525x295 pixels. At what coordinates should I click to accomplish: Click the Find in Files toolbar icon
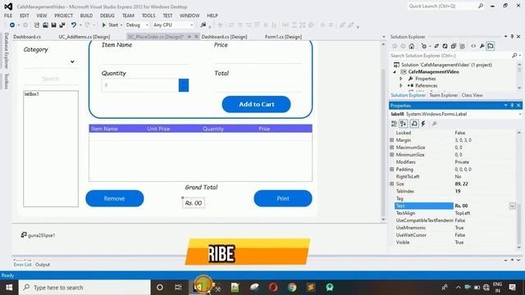pos(203,25)
